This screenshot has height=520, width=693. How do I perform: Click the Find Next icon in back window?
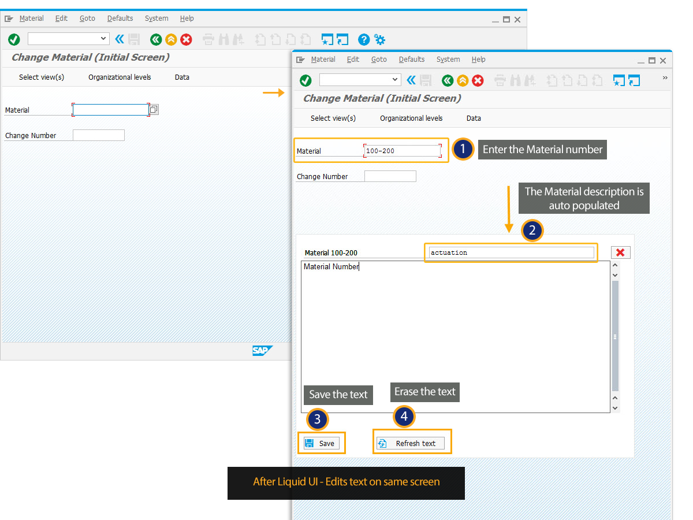tap(237, 39)
